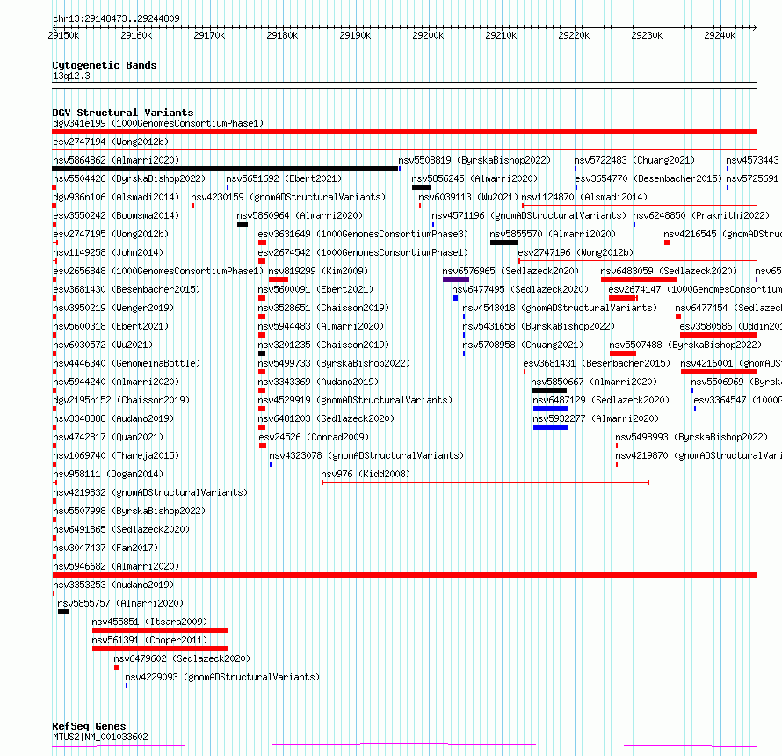Image resolution: width=782 pixels, height=756 pixels.
Task: Click the black nsv5855757 variant bar
Action: [63, 612]
